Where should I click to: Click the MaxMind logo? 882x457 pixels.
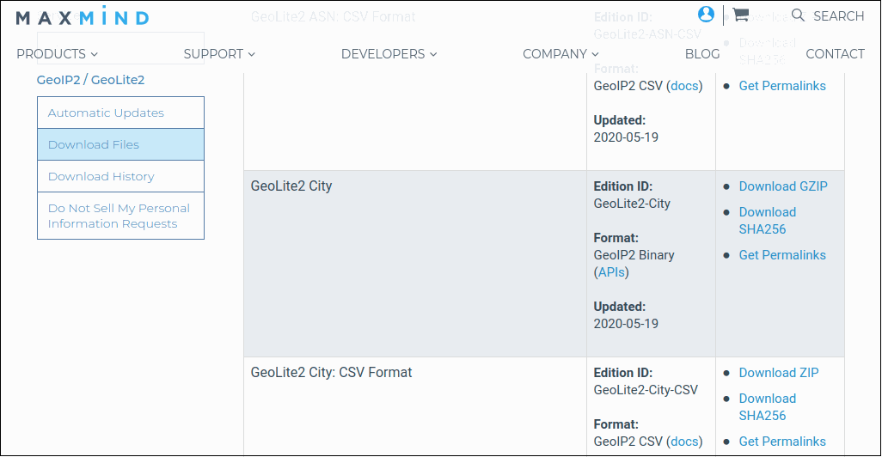point(83,15)
